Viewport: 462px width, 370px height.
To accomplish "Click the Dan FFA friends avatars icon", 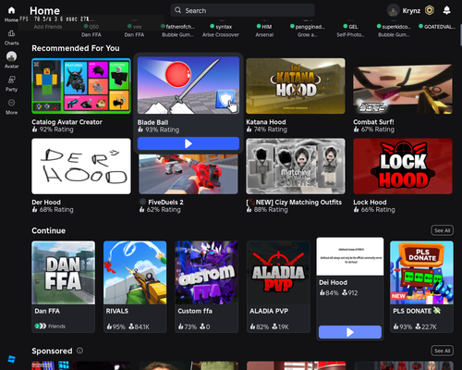I will click(41, 326).
